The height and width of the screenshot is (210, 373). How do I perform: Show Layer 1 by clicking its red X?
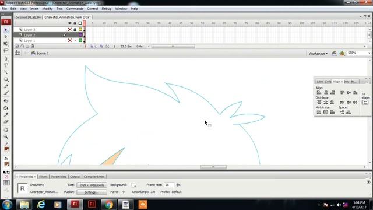(x=70, y=40)
